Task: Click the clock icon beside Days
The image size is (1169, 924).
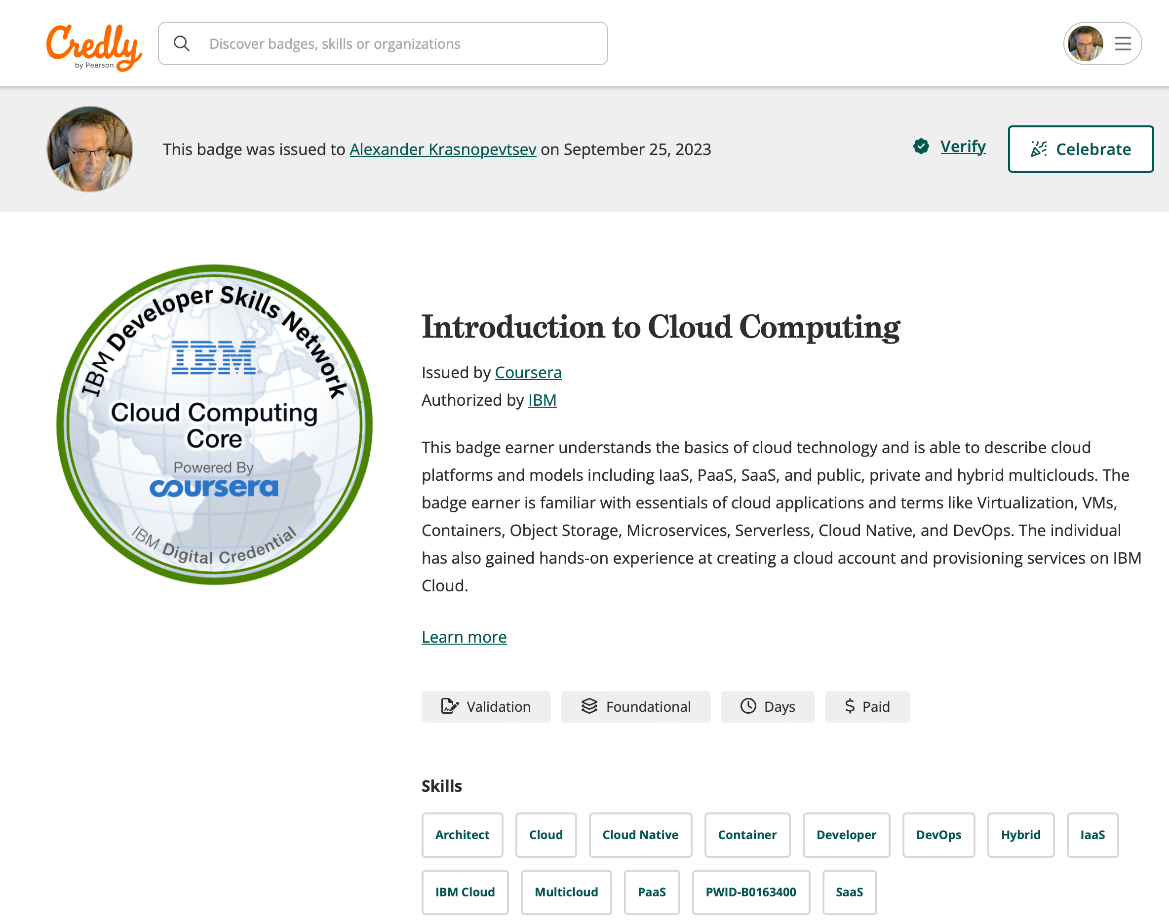Action: 748,706
